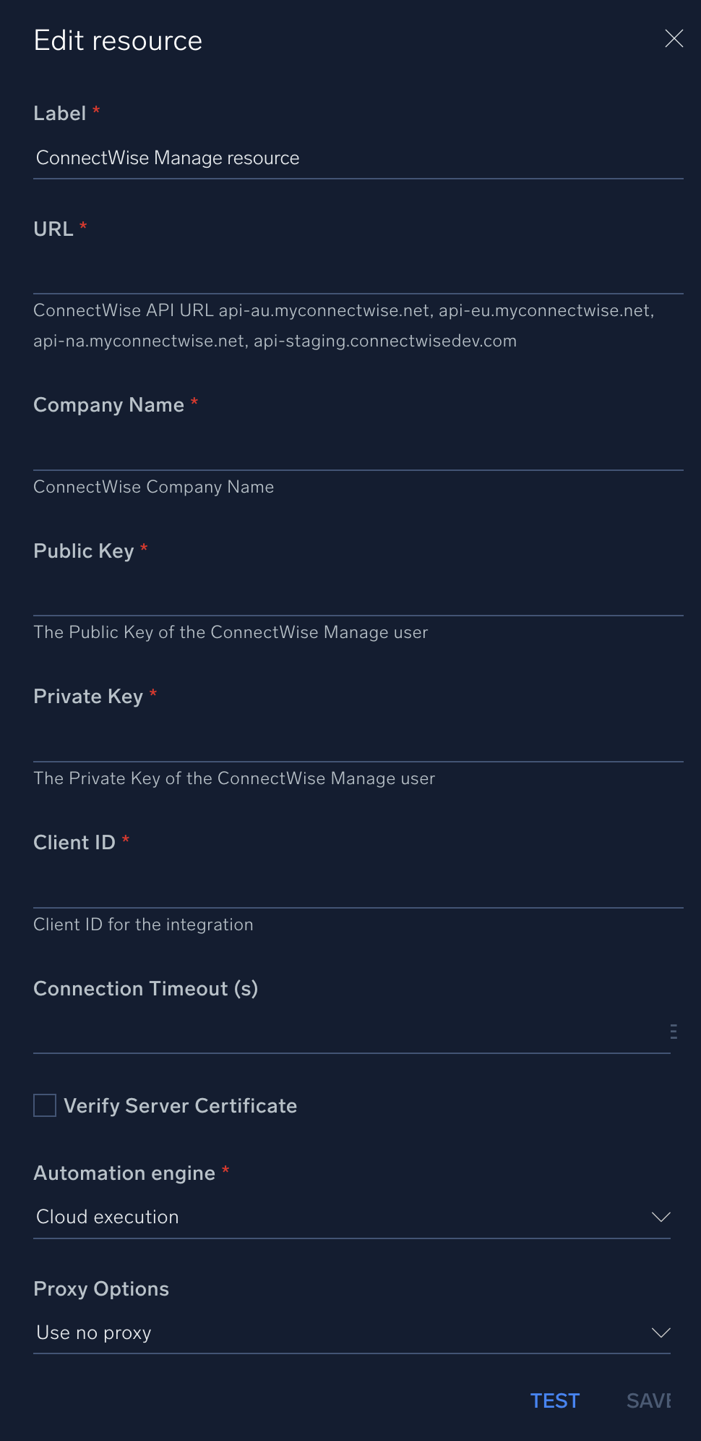
Task: Click the X icon in the top right
Action: (674, 39)
